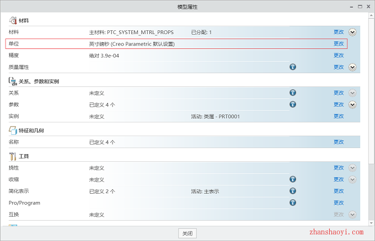375x241 pixels.
Task: Open info icon for 参数 row
Action: (x=293, y=105)
